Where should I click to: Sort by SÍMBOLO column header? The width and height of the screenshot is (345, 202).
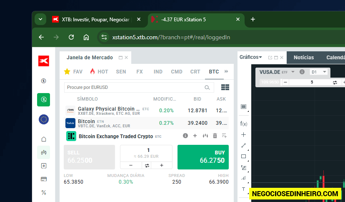pyautogui.click(x=87, y=99)
